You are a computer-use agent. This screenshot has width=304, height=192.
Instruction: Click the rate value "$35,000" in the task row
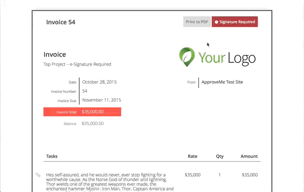(193, 175)
